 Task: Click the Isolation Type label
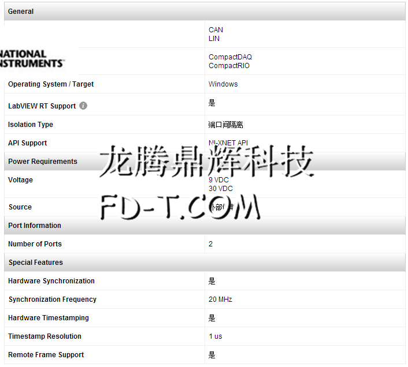[x=31, y=125]
